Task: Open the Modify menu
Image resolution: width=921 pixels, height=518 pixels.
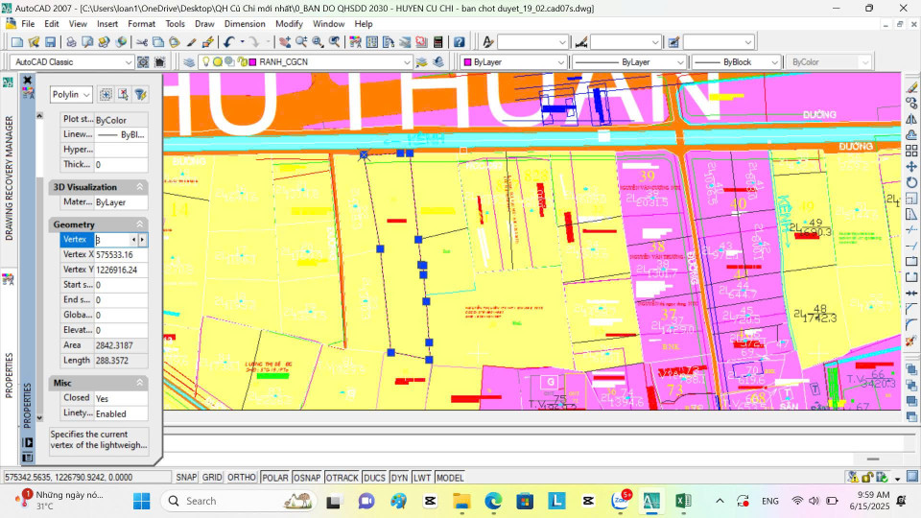Action: [x=289, y=24]
